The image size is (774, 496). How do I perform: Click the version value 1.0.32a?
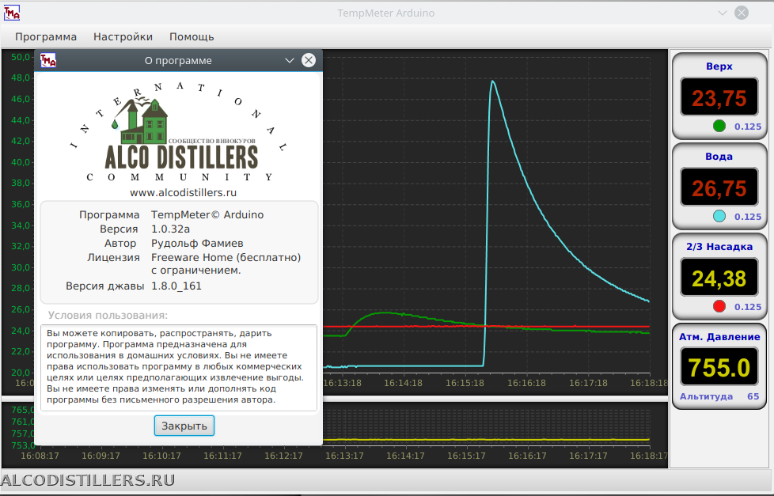coord(170,229)
